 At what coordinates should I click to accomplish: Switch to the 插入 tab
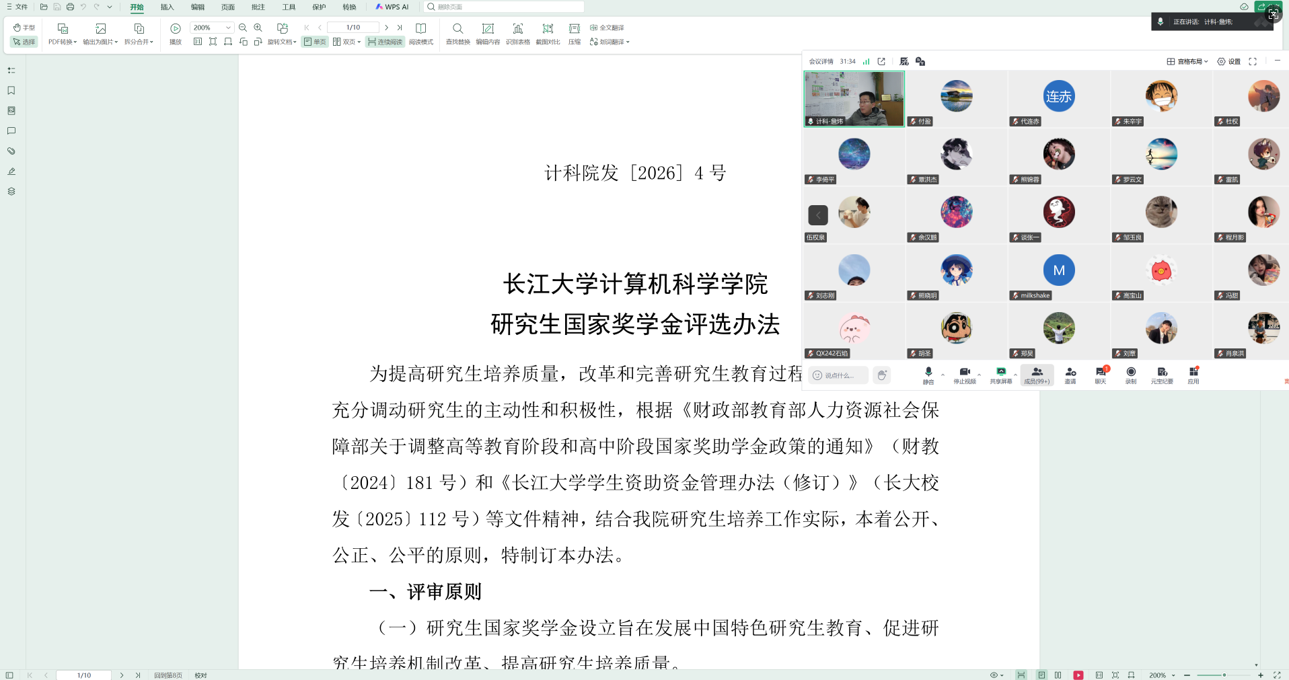coord(167,7)
